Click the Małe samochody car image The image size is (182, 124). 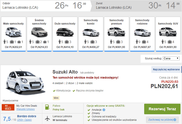(13, 32)
